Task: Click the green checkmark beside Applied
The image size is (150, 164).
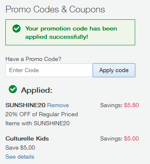Action: pos(13,89)
